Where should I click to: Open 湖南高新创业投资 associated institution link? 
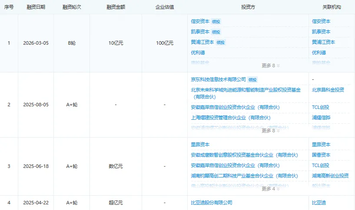coord(330,176)
